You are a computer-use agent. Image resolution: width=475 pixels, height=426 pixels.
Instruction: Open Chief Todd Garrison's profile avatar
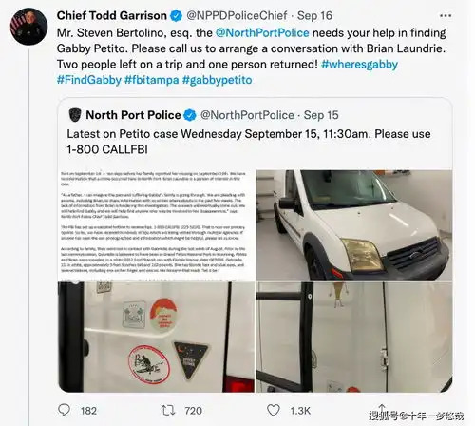(x=29, y=27)
